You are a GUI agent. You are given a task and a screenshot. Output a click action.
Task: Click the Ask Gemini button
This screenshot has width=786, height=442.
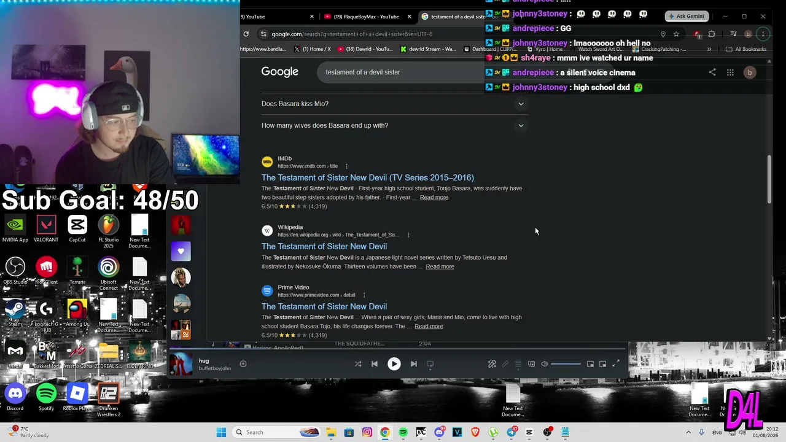coord(687,16)
